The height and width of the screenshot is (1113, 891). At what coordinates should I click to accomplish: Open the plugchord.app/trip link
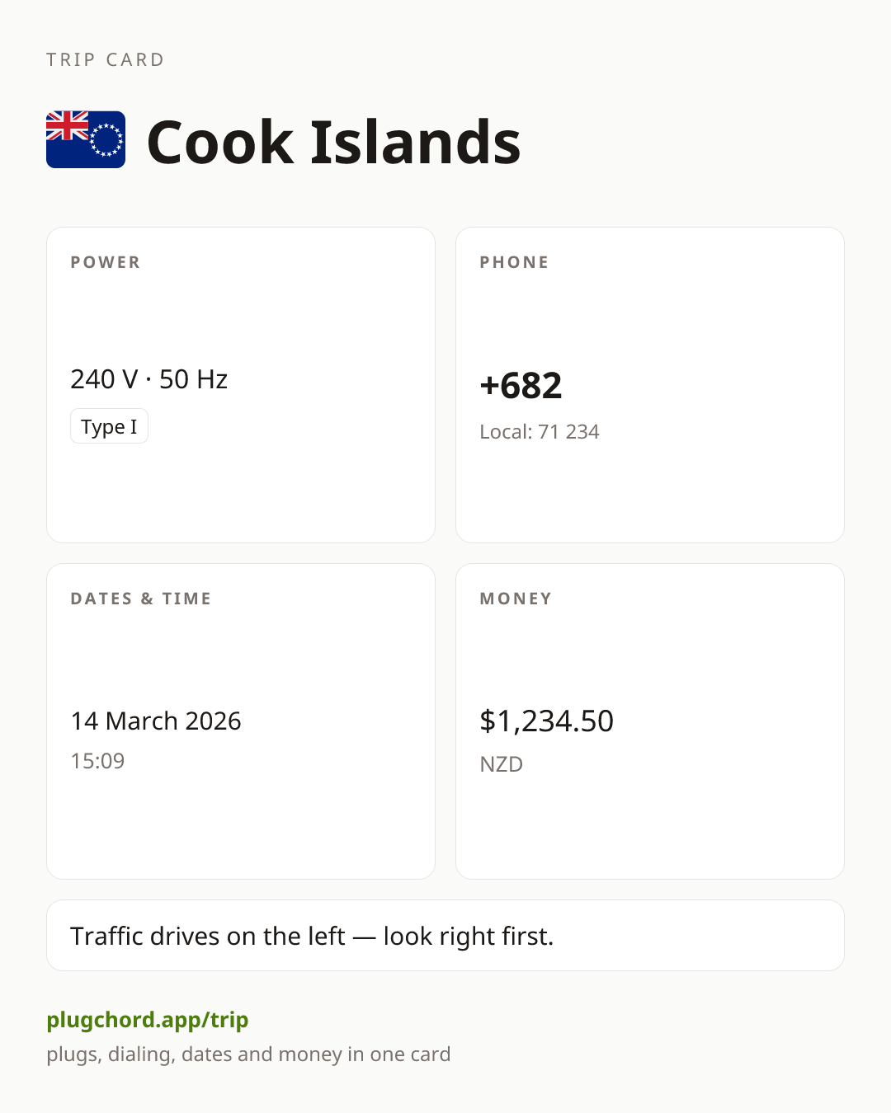(x=148, y=1020)
